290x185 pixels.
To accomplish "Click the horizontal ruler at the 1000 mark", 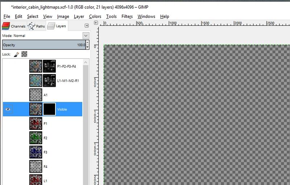I will [173, 24].
